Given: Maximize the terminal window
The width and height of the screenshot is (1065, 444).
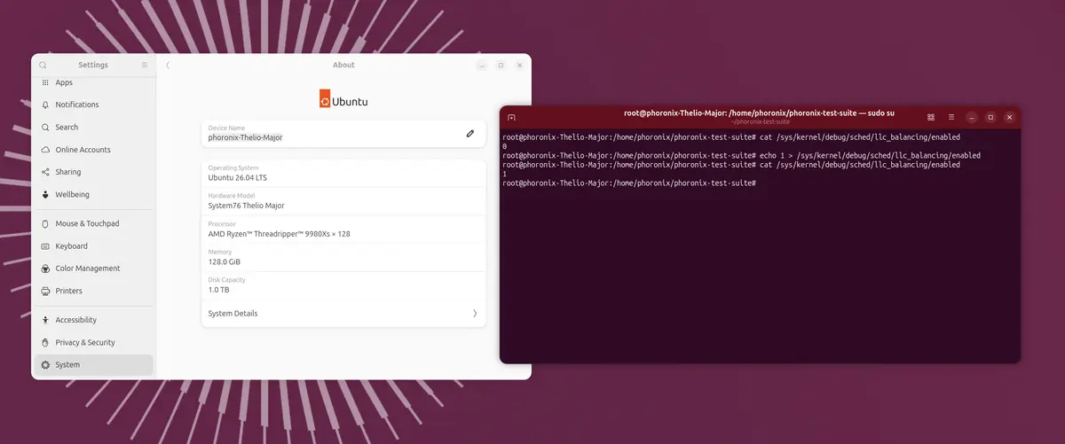Looking at the screenshot, I should pyautogui.click(x=990, y=117).
